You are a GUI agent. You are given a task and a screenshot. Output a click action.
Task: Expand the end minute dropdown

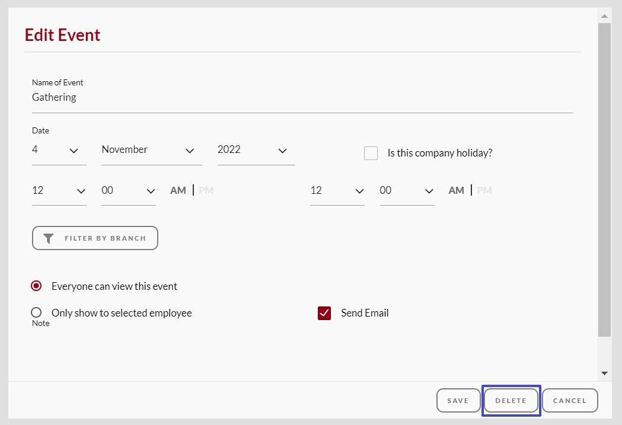pos(407,191)
